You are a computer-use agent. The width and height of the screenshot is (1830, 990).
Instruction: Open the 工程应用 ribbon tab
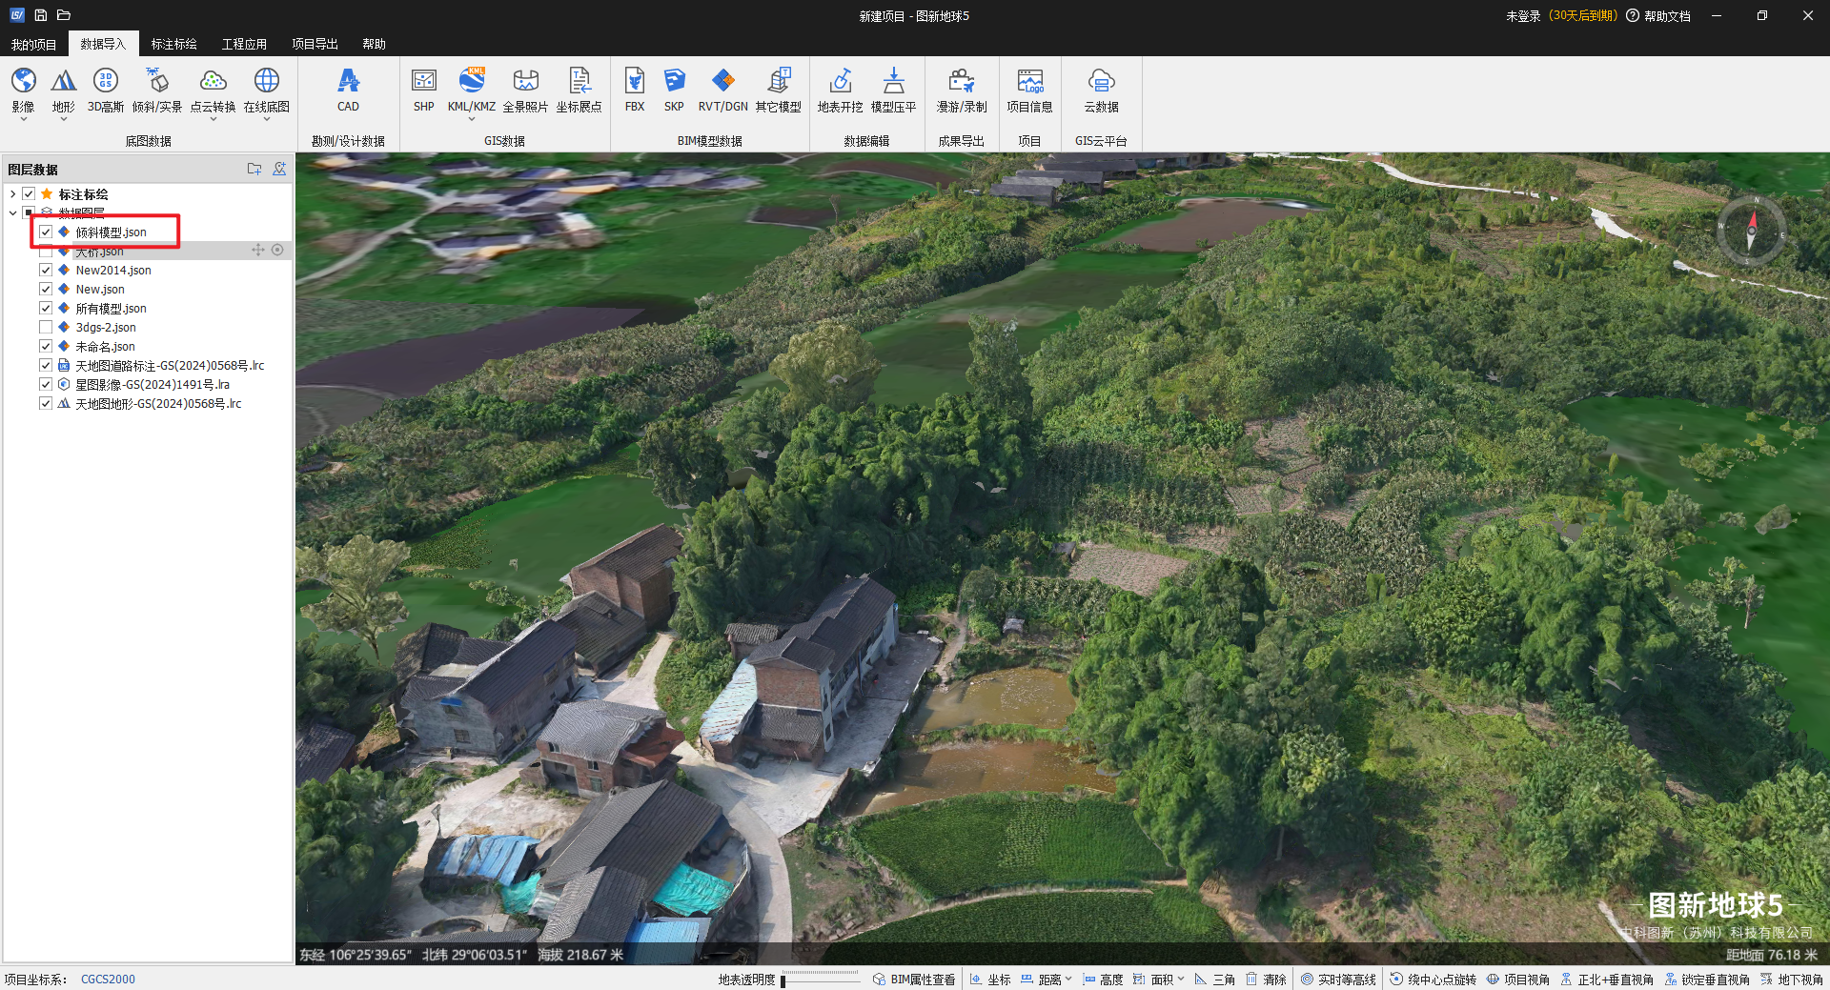tap(244, 44)
